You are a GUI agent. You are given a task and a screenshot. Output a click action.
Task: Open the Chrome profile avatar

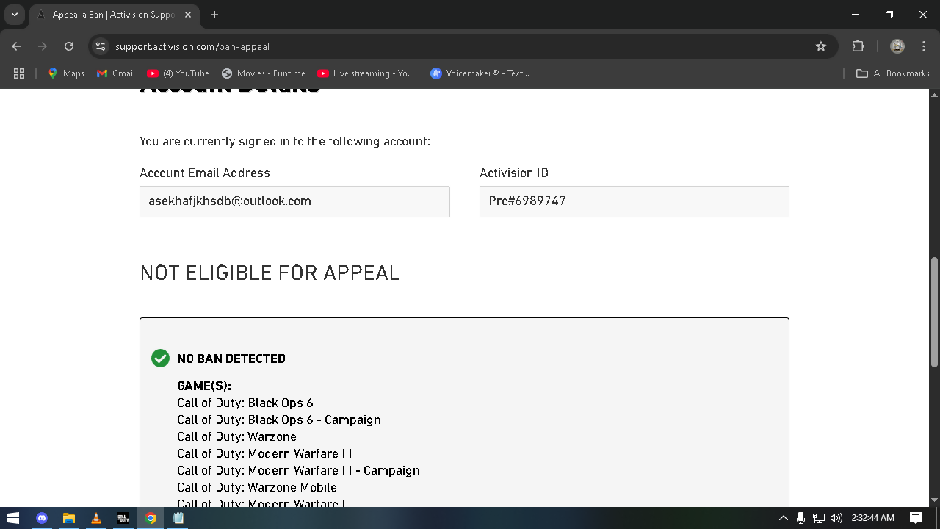[897, 46]
